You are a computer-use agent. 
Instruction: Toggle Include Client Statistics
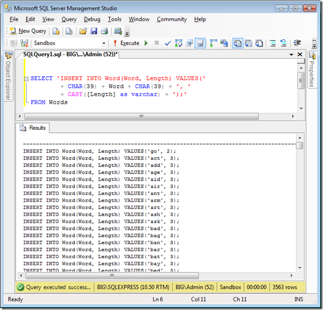[224, 43]
